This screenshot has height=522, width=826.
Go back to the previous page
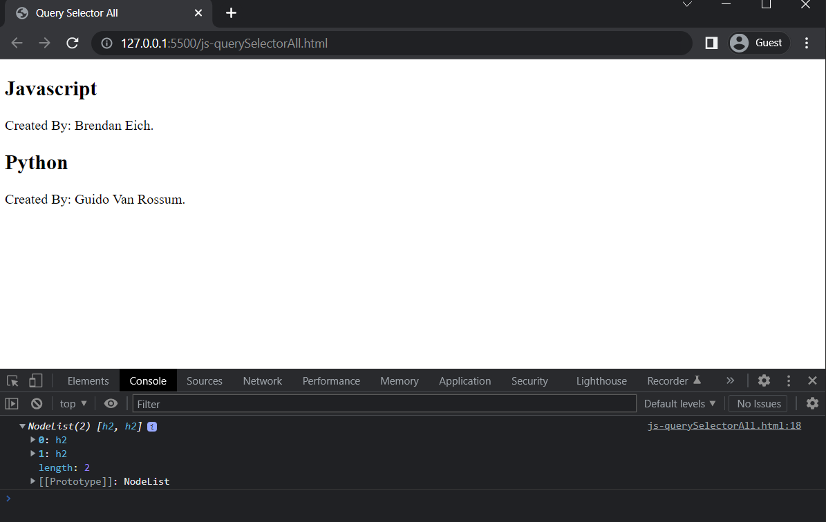pos(17,43)
